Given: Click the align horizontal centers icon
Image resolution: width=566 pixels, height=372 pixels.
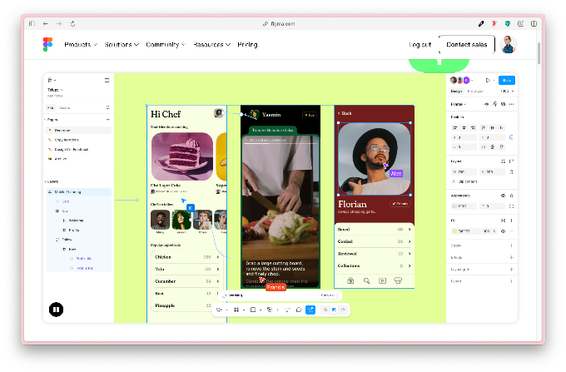Looking at the screenshot, I should 464,127.
